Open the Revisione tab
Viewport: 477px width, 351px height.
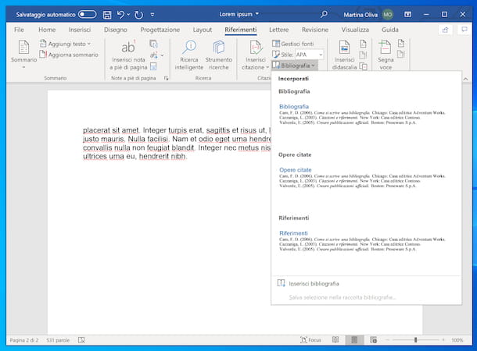coord(315,30)
